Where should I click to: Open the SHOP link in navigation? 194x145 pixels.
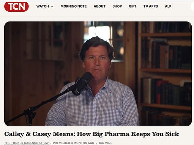click(x=117, y=6)
